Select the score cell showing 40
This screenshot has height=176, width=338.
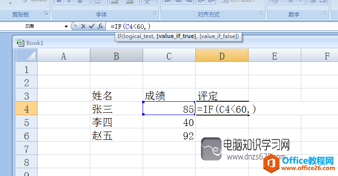tap(169, 122)
